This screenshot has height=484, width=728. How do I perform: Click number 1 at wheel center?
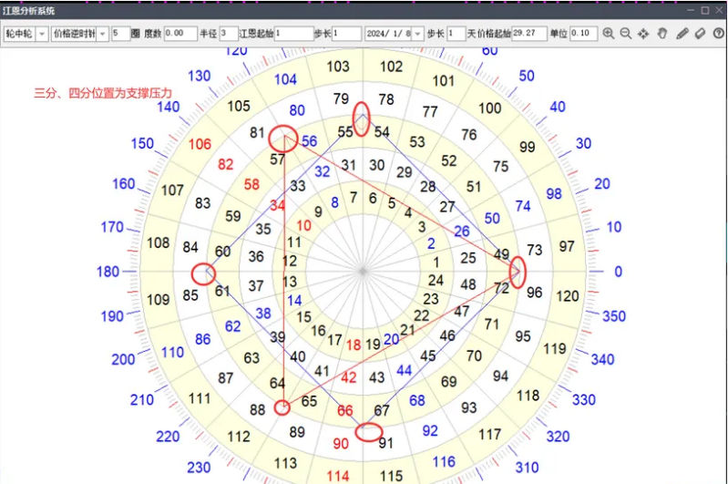point(436,263)
